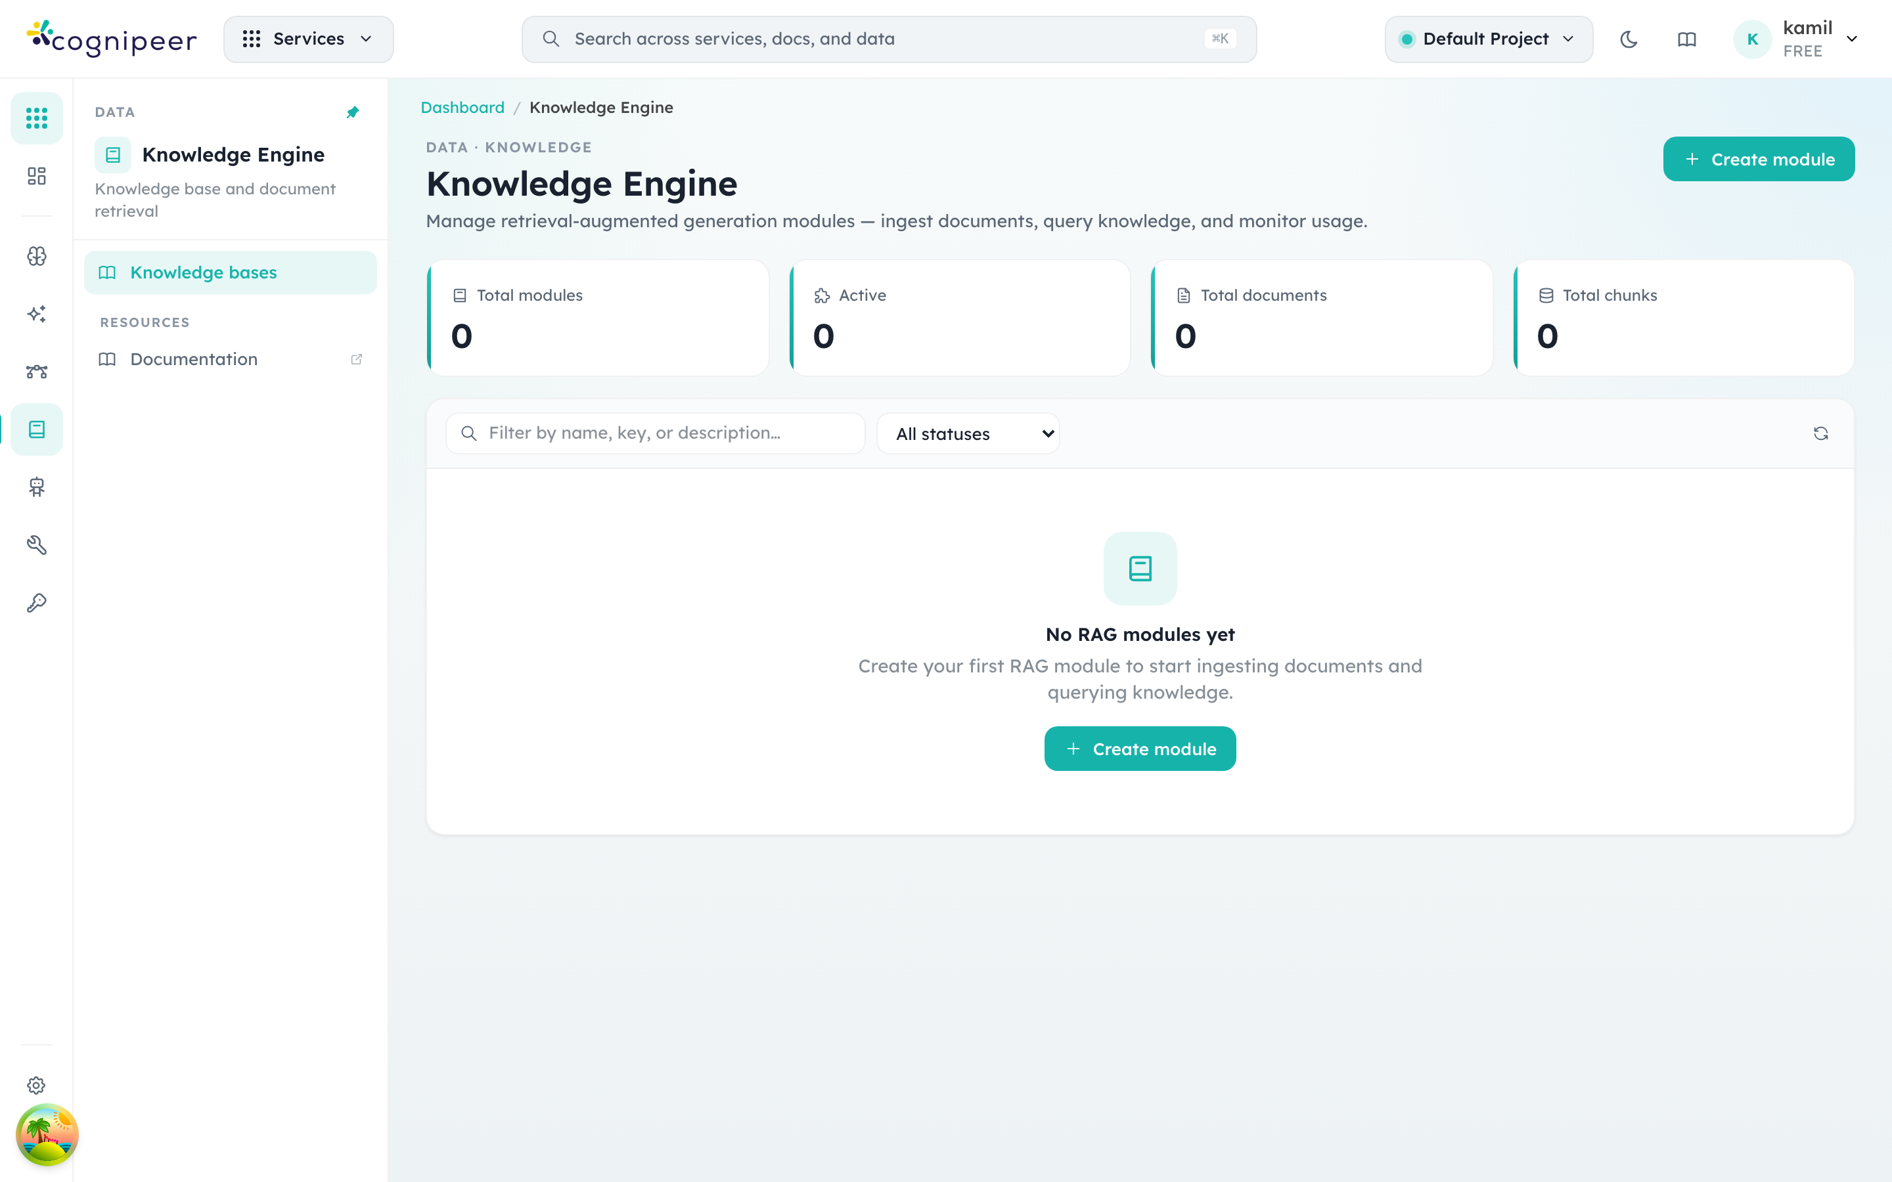The image size is (1892, 1182).
Task: Open the key icon in sidebar
Action: [37, 603]
